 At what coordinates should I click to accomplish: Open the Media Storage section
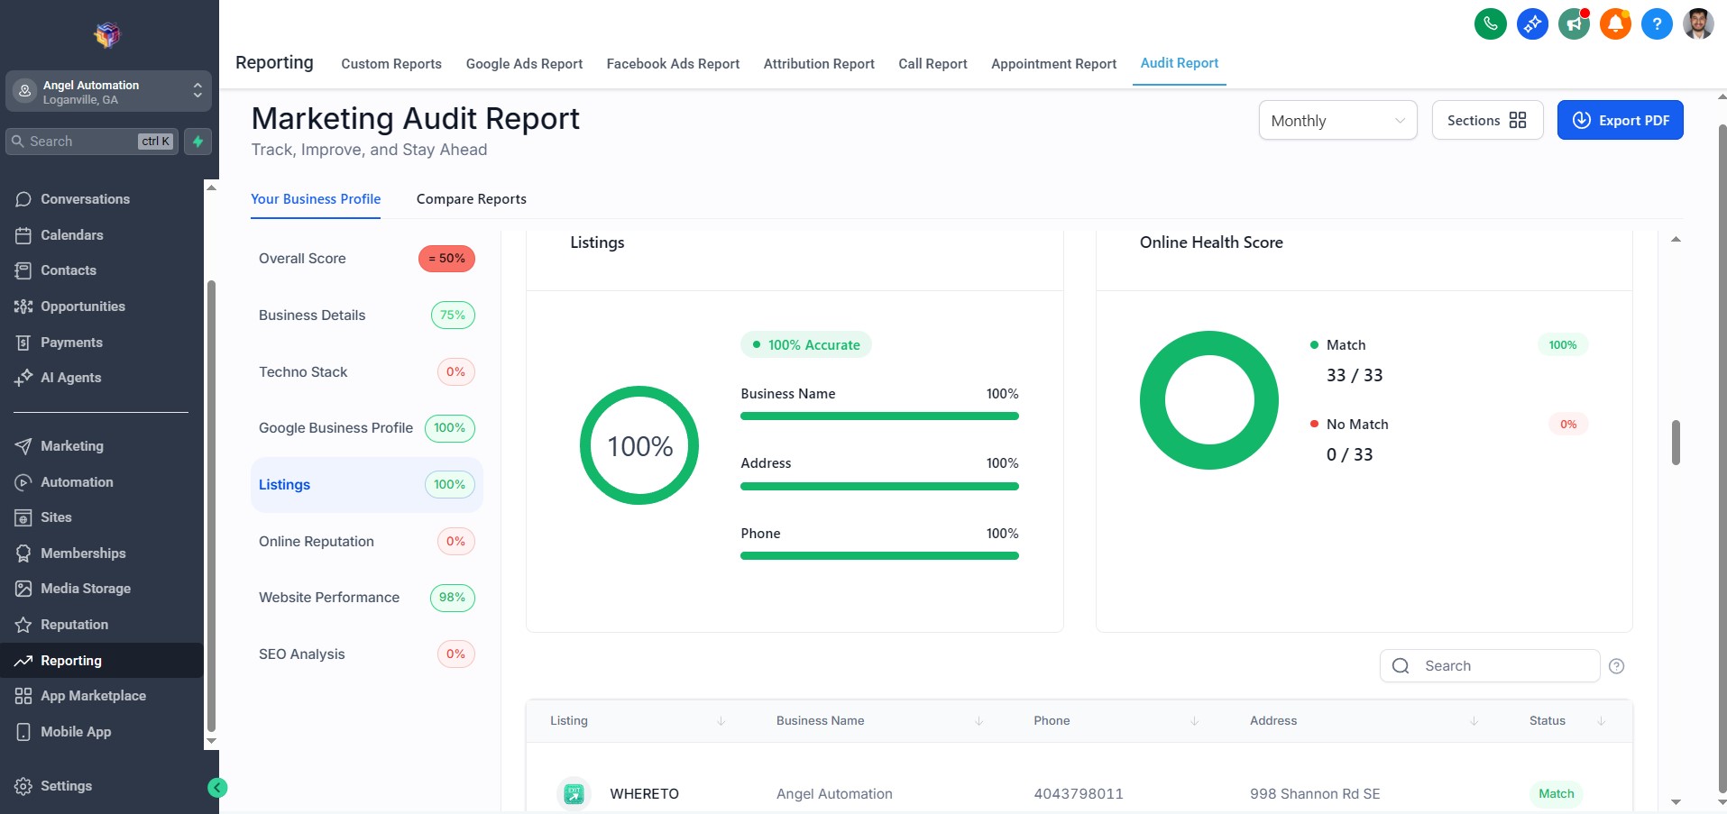tap(86, 588)
